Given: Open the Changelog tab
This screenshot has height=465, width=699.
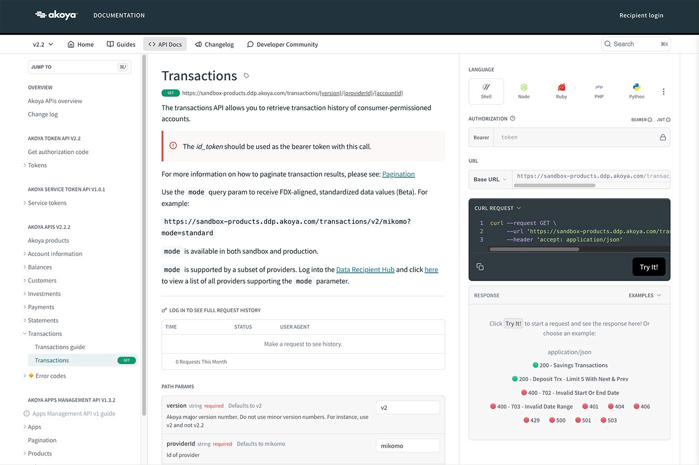Looking at the screenshot, I should [x=214, y=44].
